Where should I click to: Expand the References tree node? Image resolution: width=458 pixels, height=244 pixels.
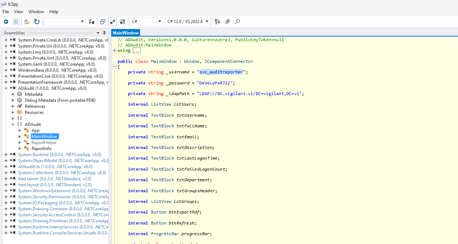point(13,106)
